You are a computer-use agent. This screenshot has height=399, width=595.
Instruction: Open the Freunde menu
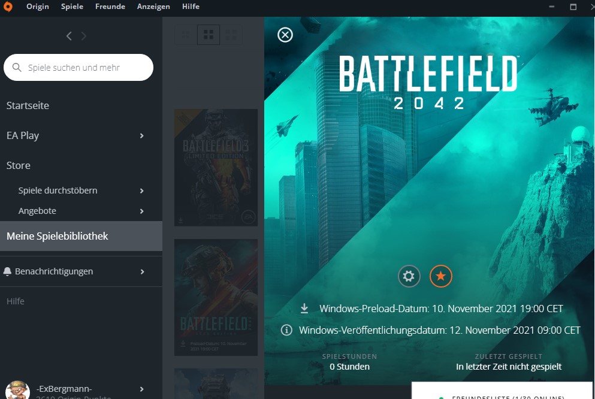[x=110, y=7]
